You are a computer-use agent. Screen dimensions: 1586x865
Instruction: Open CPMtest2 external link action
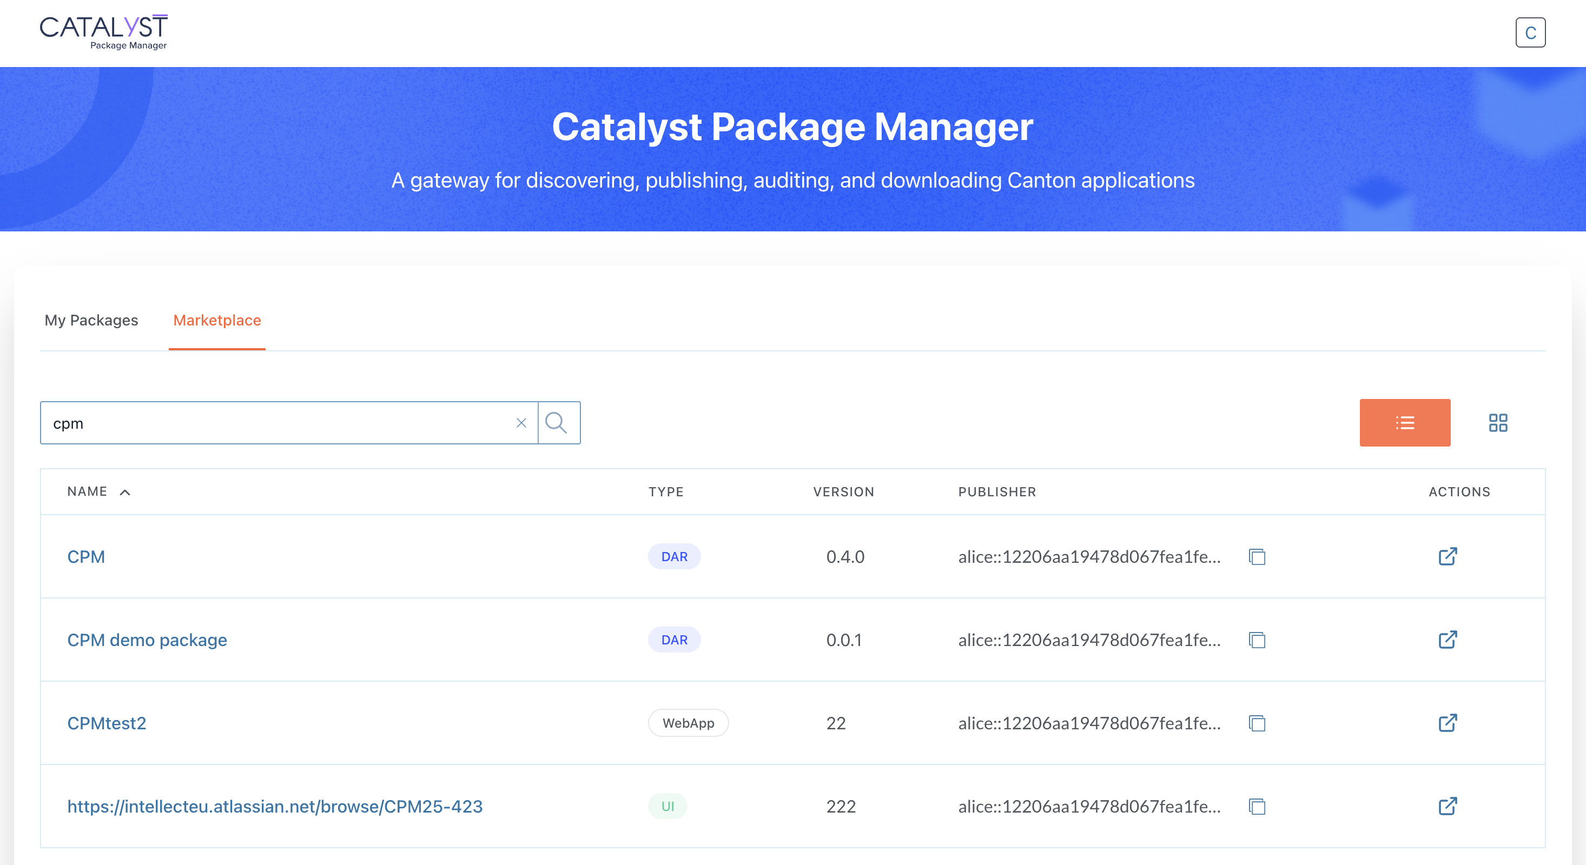pyautogui.click(x=1448, y=722)
